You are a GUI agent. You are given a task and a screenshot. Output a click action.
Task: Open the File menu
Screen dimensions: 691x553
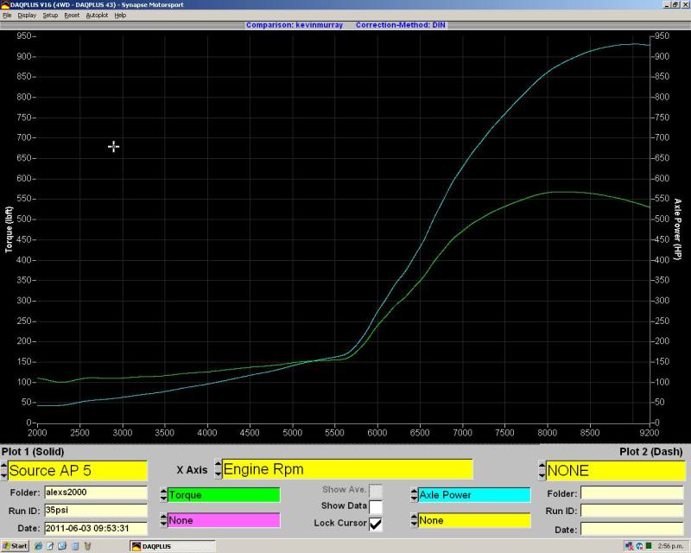7,15
